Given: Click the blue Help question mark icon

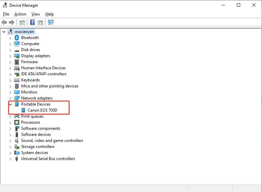Looking at the screenshot, I should (32, 23).
